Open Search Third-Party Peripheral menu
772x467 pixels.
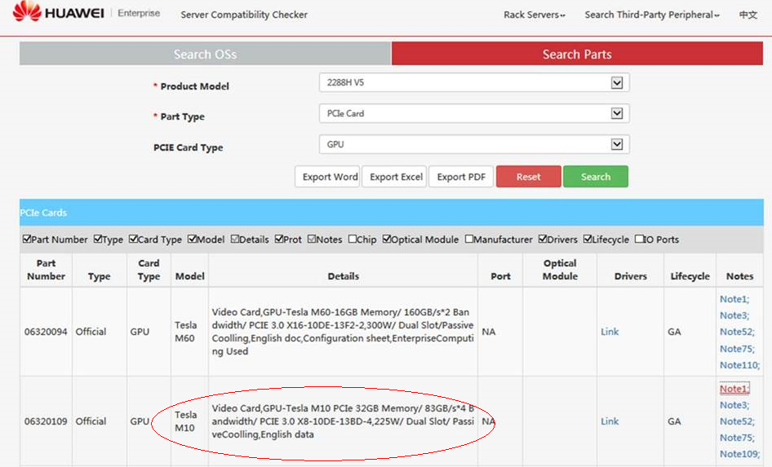pyautogui.click(x=652, y=15)
